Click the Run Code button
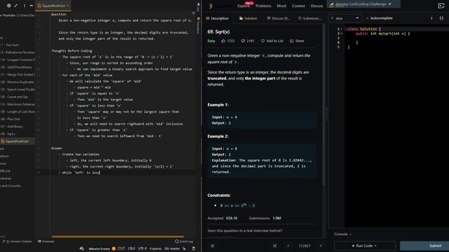Viewport: 449px width, 252px height. pyautogui.click(x=364, y=246)
